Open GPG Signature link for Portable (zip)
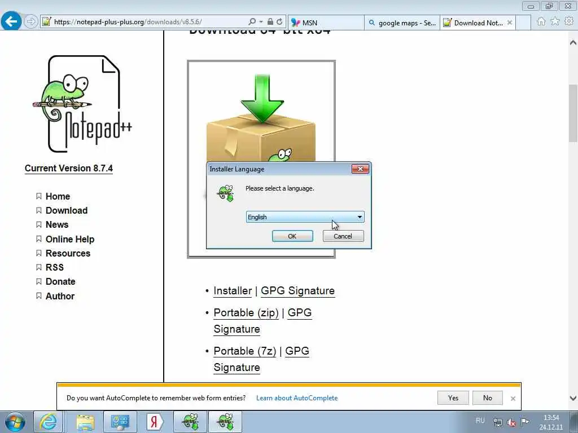Image resolution: width=578 pixels, height=433 pixels. pos(299,312)
